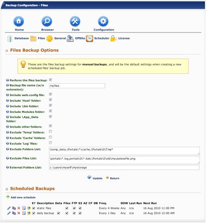The image size is (206, 223).
Task: Click the Exclude Folders List text area
Action: tap(124, 151)
